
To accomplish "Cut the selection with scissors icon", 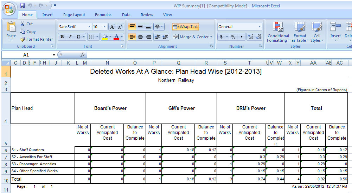I will click(x=23, y=24).
